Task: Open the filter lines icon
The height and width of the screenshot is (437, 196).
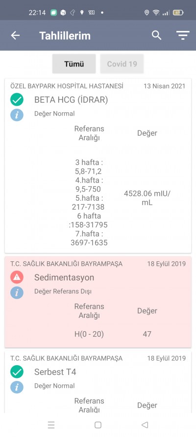Action: coord(183,35)
